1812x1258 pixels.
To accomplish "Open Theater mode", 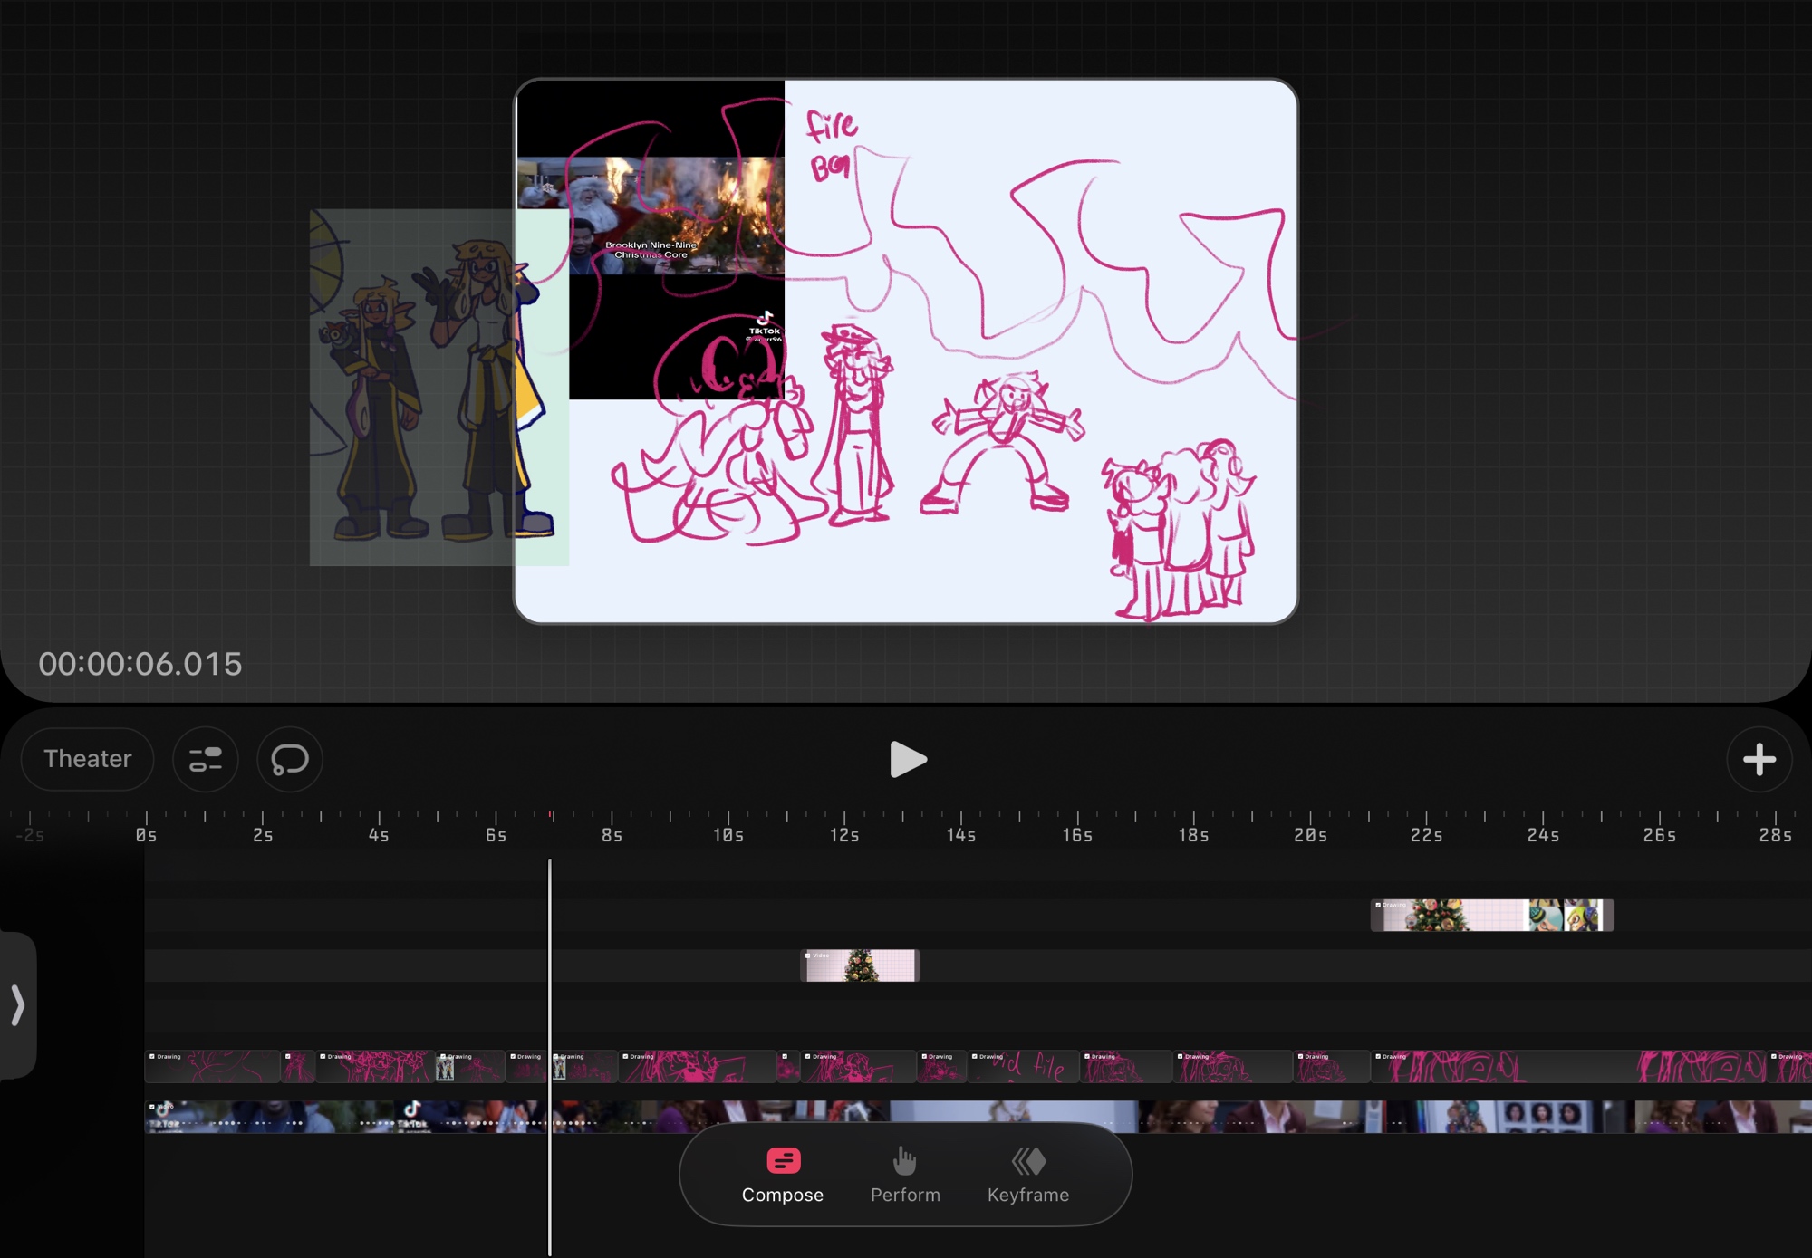I will pyautogui.click(x=87, y=759).
